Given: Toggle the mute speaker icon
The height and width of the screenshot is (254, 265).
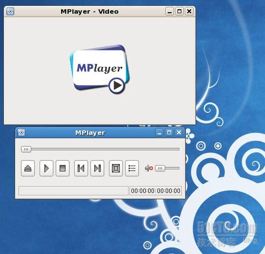Looking at the screenshot, I should tap(149, 168).
